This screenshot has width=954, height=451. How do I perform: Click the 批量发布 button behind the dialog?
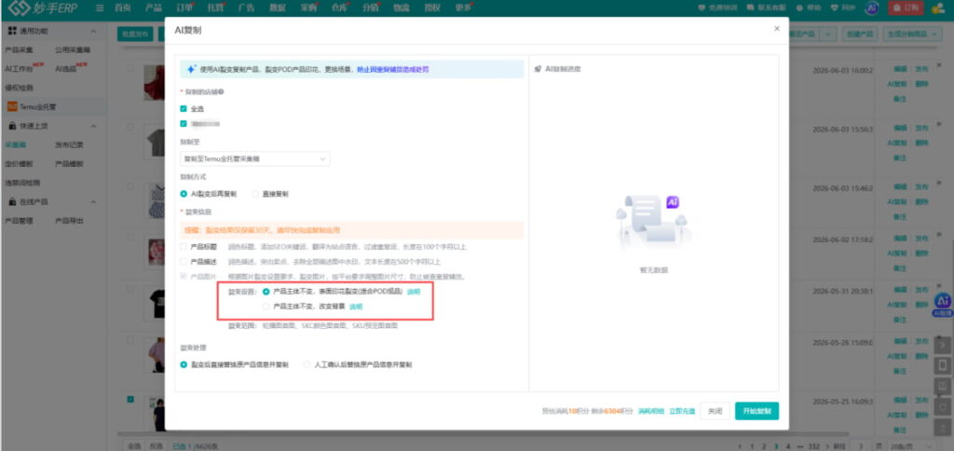tap(135, 34)
